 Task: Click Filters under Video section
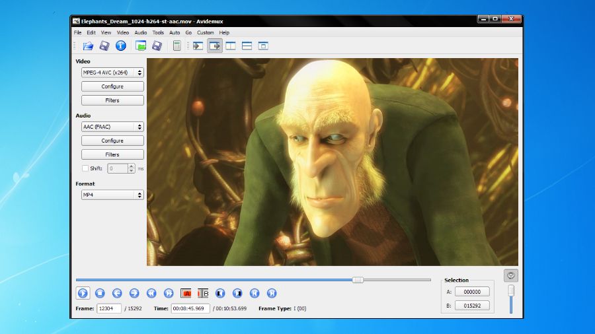click(112, 100)
